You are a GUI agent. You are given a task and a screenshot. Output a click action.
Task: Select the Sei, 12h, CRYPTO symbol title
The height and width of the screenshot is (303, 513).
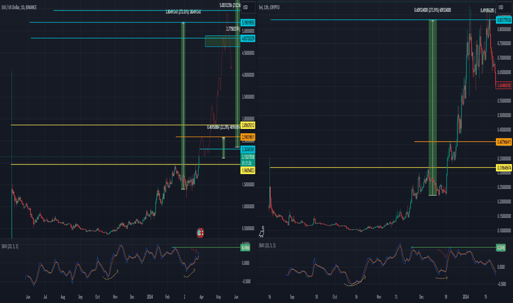[x=269, y=7]
